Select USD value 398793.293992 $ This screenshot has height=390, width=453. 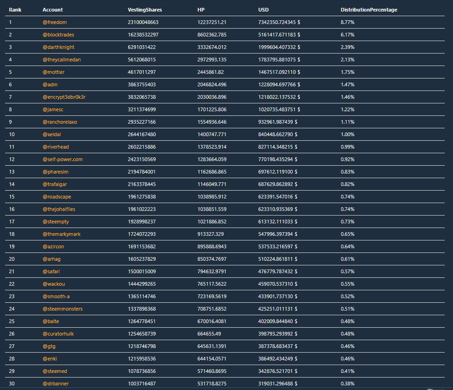277,333
